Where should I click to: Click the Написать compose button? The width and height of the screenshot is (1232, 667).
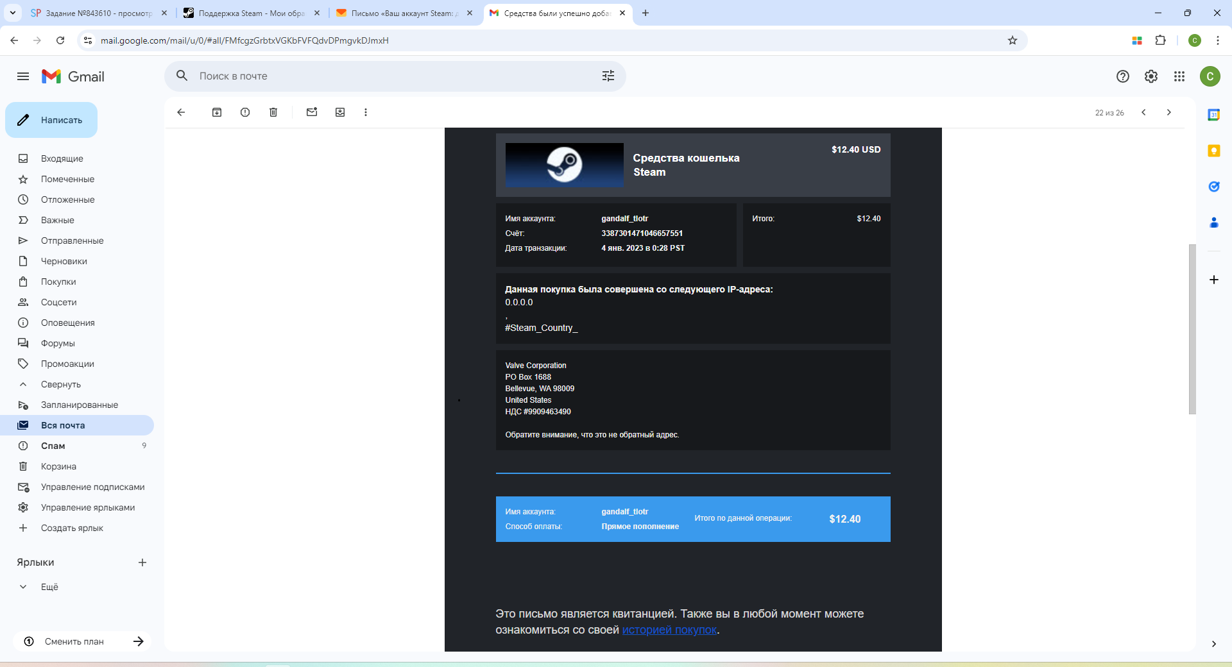tap(51, 120)
